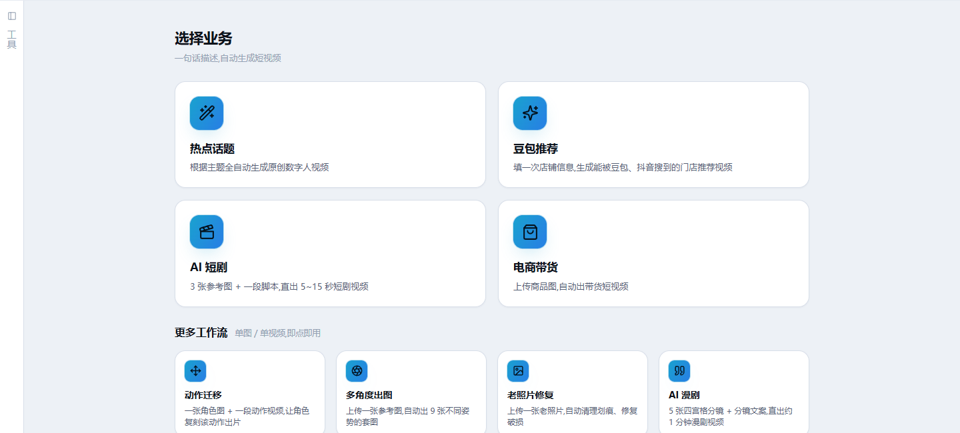
Task: Toggle the sidebar panel icon
Action: click(12, 16)
